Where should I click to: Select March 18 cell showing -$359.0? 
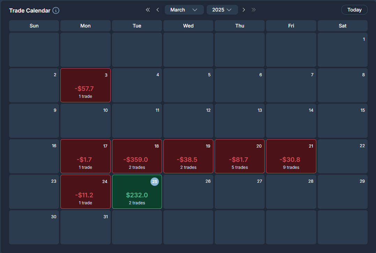point(137,156)
